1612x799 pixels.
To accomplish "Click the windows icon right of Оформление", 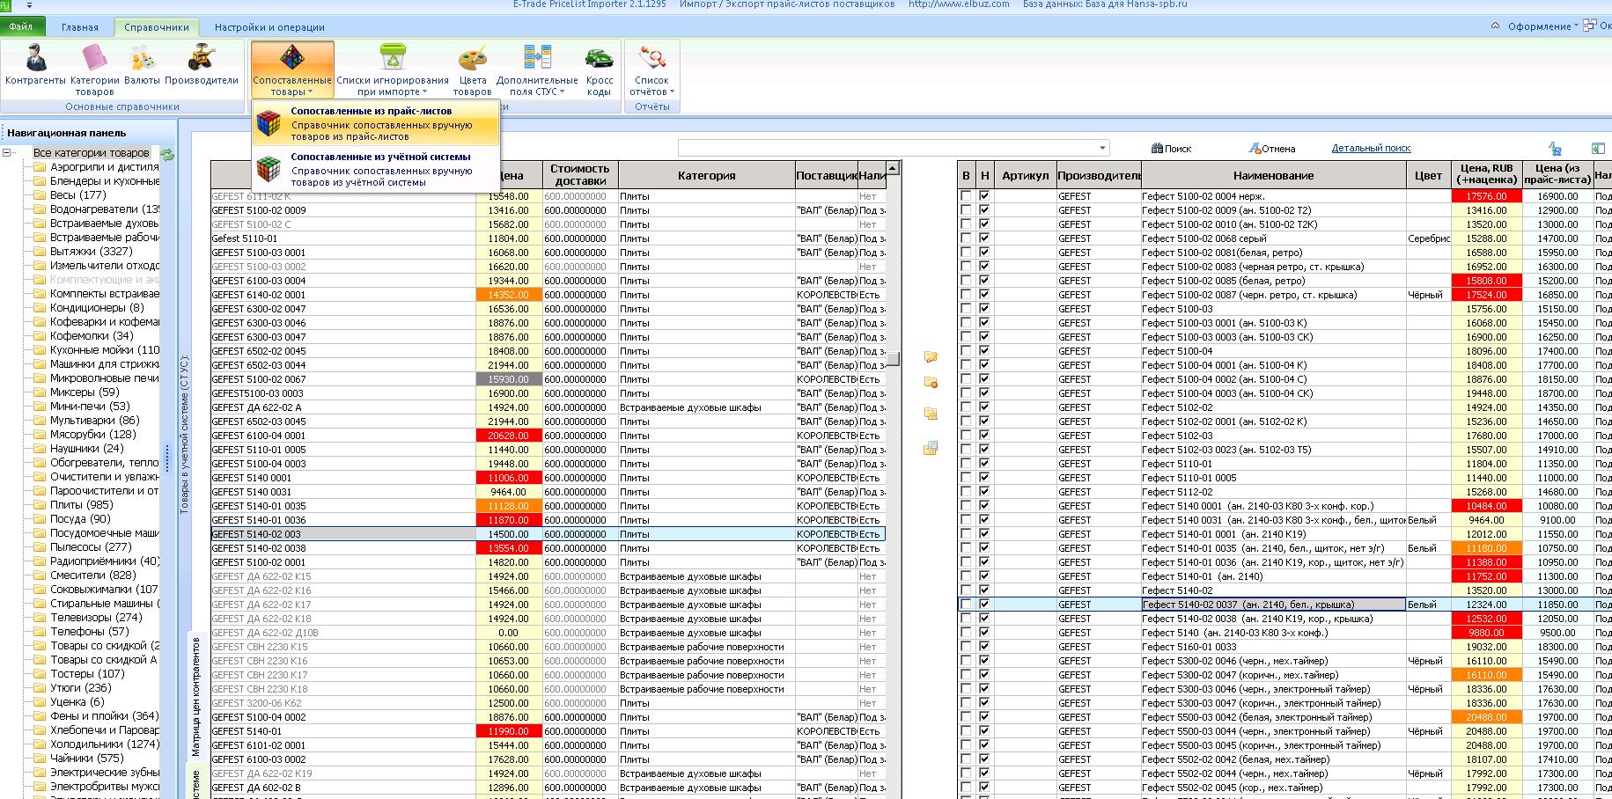I will 1591,26.
